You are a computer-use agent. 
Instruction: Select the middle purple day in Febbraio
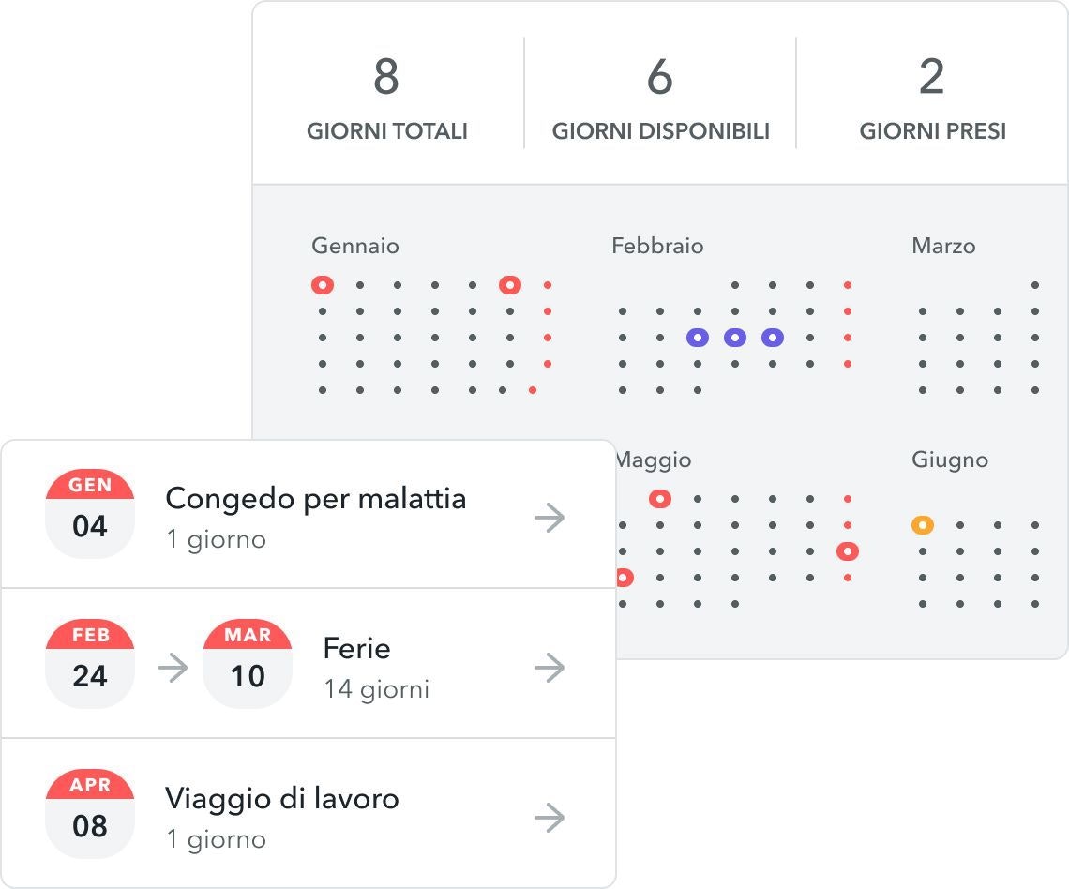[x=735, y=338]
